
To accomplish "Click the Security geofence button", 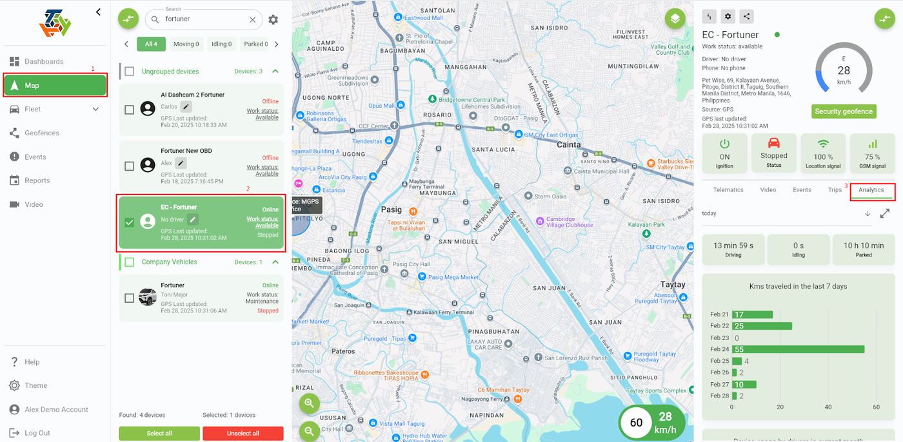I will 844,111.
